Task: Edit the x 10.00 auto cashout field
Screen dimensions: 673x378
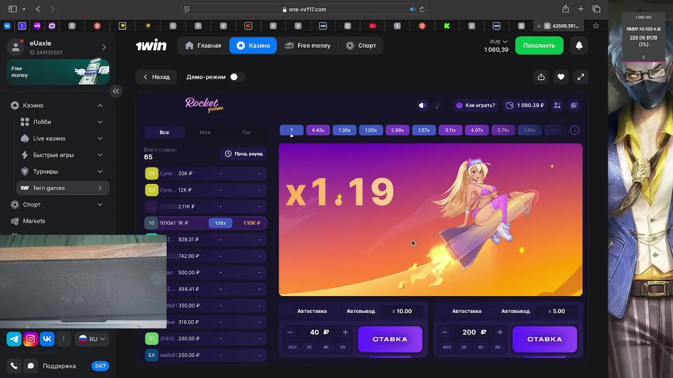Action: pos(402,311)
